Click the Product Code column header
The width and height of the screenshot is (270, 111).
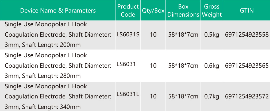coord(128,10)
